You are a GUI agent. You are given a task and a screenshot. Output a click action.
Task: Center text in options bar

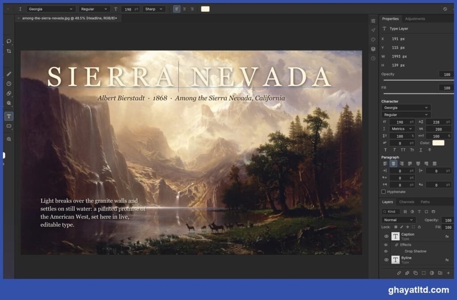click(x=184, y=9)
